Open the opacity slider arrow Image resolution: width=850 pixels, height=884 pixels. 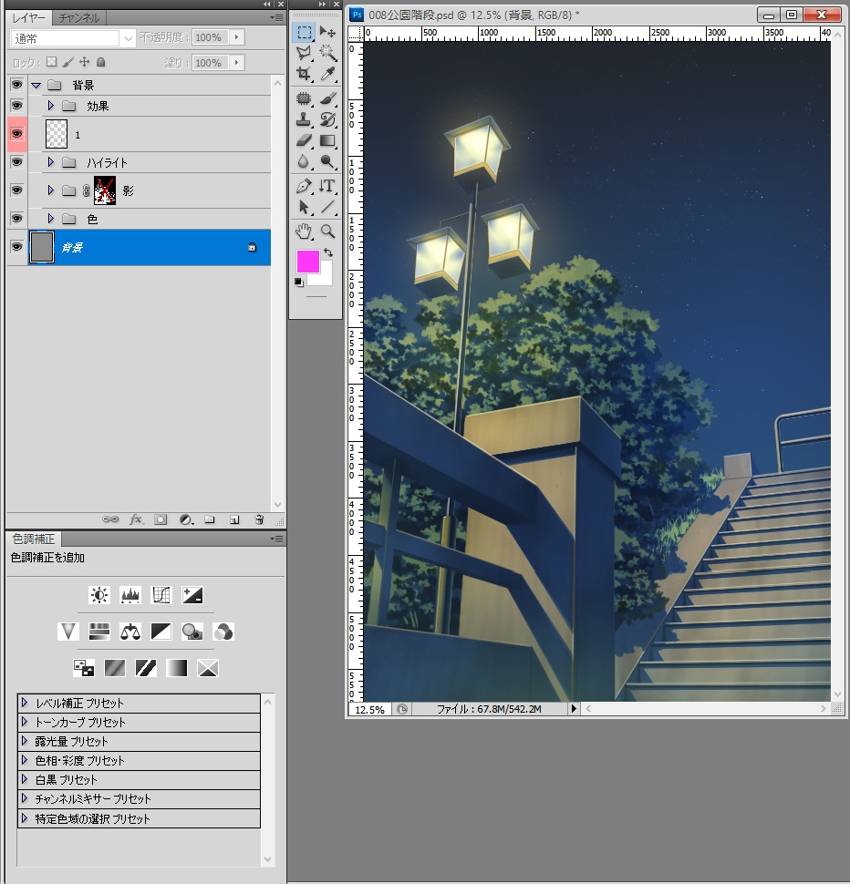pos(237,37)
